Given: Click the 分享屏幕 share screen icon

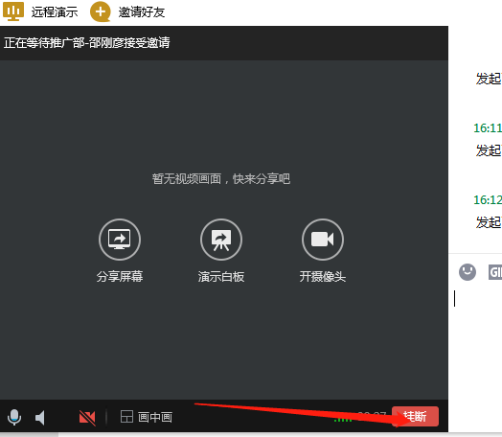Looking at the screenshot, I should point(120,240).
